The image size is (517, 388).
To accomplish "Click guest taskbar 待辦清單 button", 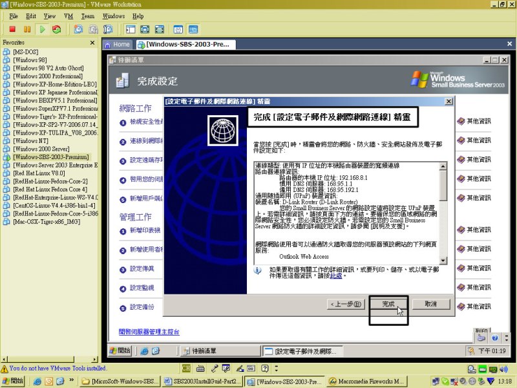I will coord(220,351).
